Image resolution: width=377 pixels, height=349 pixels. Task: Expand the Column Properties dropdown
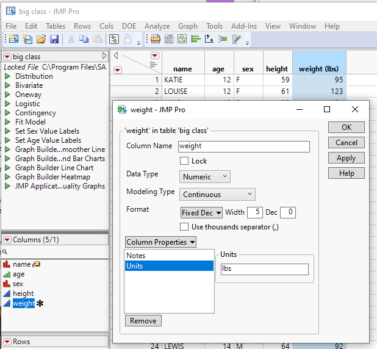click(160, 242)
